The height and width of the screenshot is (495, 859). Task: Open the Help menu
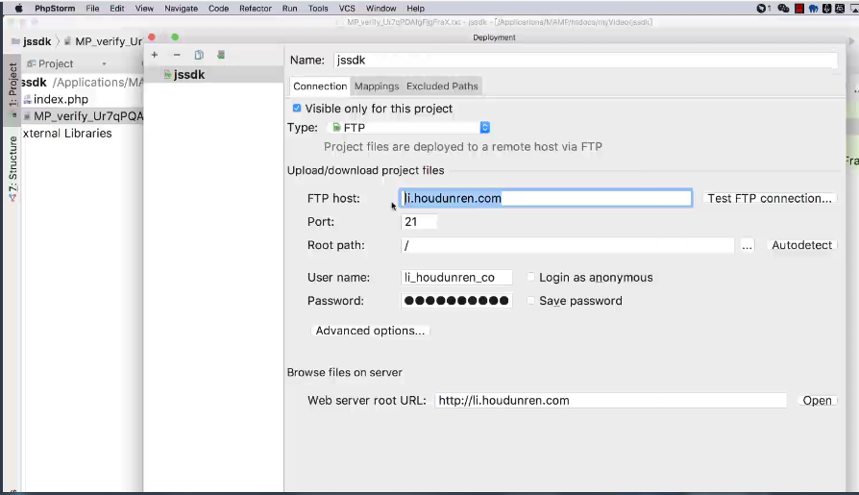pos(415,9)
